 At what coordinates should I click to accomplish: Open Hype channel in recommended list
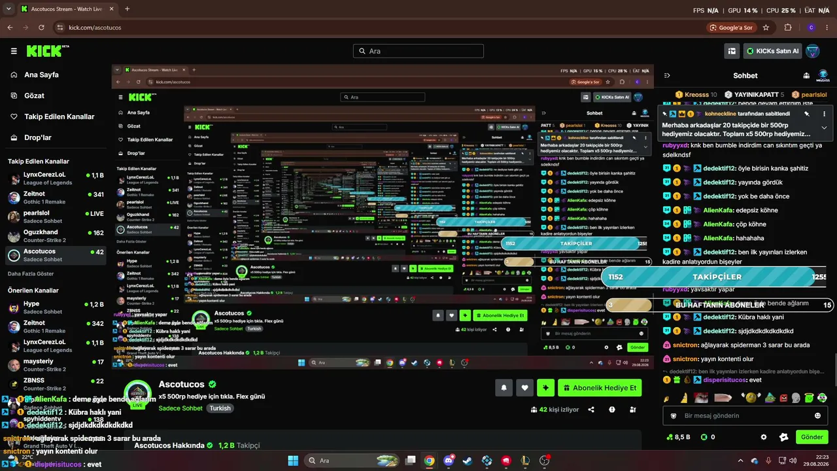[56, 308]
